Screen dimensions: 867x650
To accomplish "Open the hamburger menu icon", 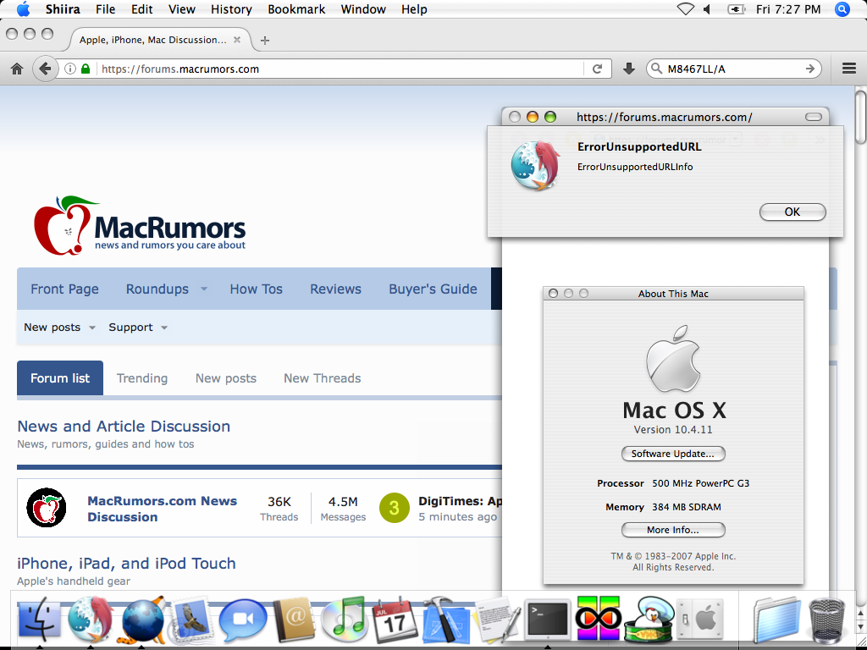I will [848, 69].
